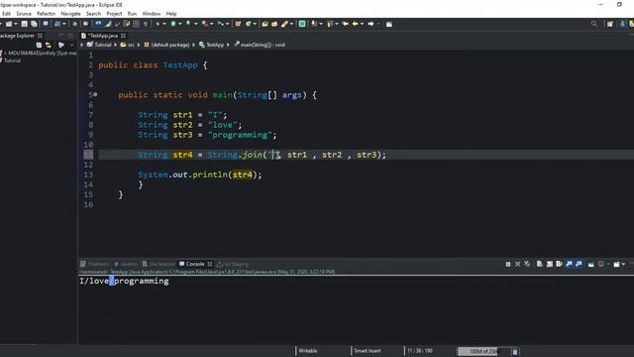Expand the arrow before the TestApp breadcrumb
Image resolution: width=634 pixels, height=357 pixels.
pyautogui.click(x=194, y=45)
